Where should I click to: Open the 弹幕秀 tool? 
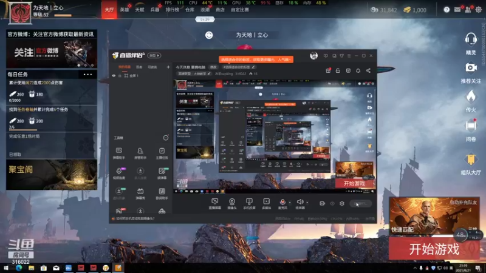(140, 194)
